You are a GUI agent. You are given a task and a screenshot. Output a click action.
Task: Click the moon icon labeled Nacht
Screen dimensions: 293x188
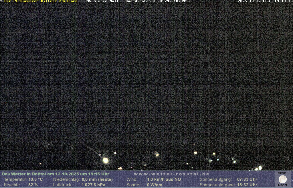[282, 179]
